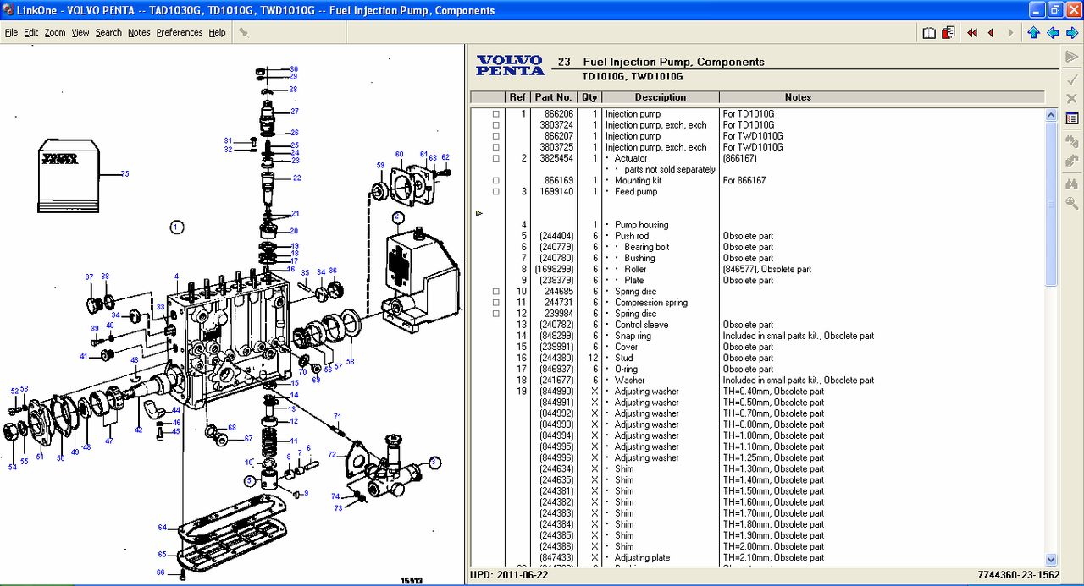This screenshot has height=586, width=1084.
Task: Click callout 27 on the diagram
Action: point(295,112)
